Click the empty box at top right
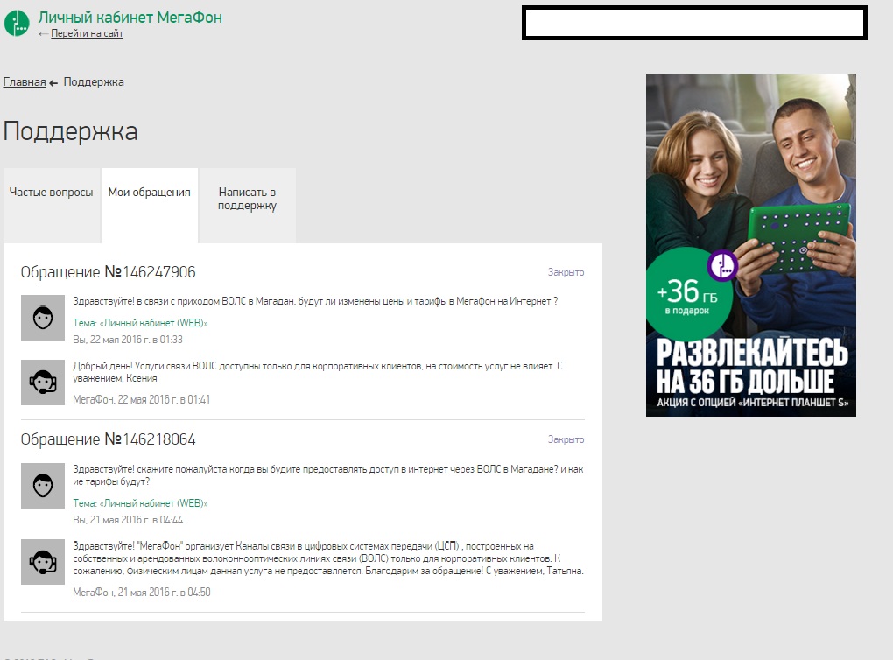Viewport: 893px width, 660px height. [x=694, y=23]
